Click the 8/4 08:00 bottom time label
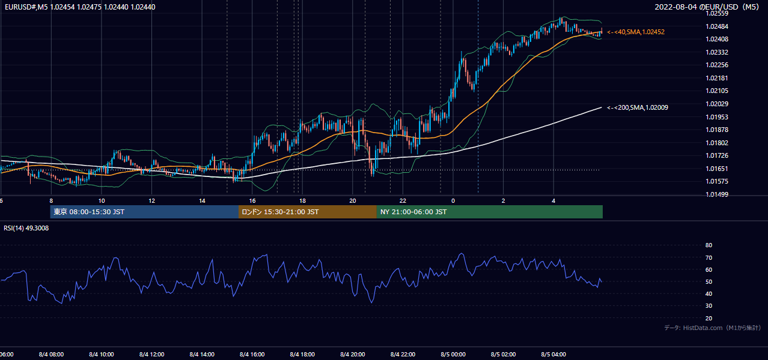Image resolution: width=768 pixels, height=360 pixels. point(51,355)
